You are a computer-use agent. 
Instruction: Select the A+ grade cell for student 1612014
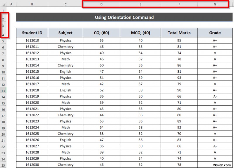(x=215, y=65)
